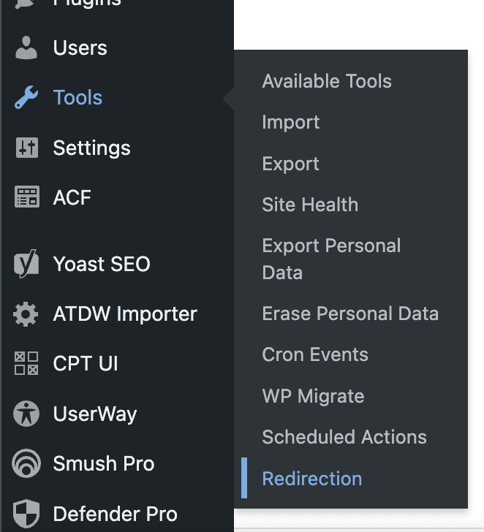Click the UserWay accessibility icon
Image resolution: width=484 pixels, height=532 pixels.
[x=26, y=414]
